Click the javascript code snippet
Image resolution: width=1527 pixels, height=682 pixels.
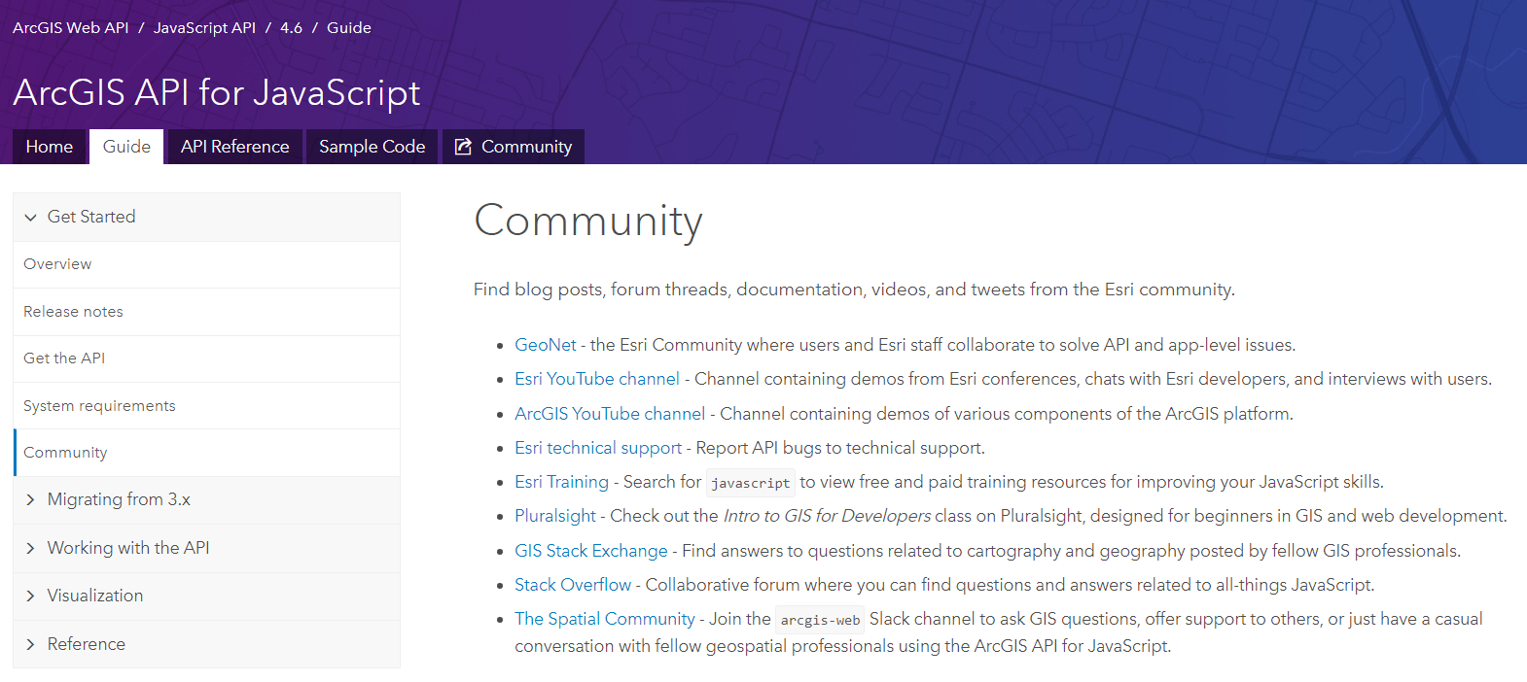coord(751,483)
